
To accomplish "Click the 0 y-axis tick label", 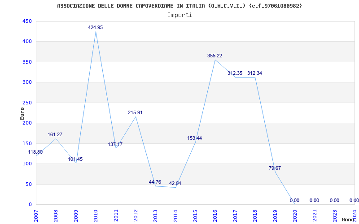I will tap(30, 205).
